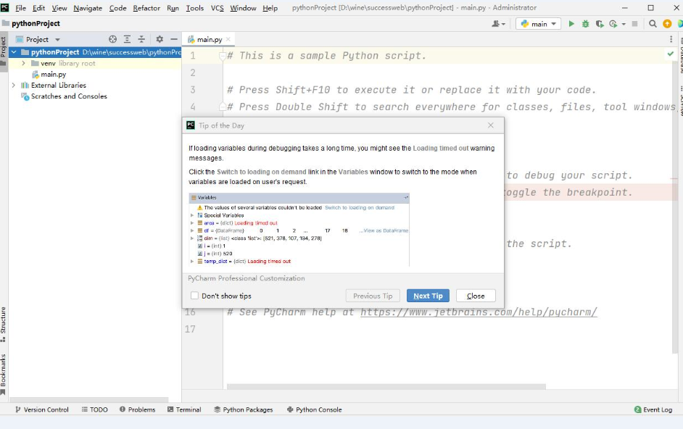This screenshot has width=683, height=429.
Task: Close the main.py editor tab
Action: 228,39
